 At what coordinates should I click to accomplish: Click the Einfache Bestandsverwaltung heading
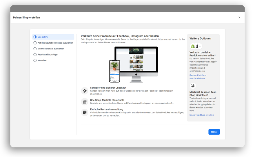107,109
